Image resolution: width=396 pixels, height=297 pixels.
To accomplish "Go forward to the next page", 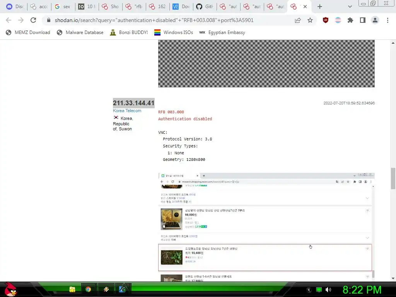I will (21, 20).
